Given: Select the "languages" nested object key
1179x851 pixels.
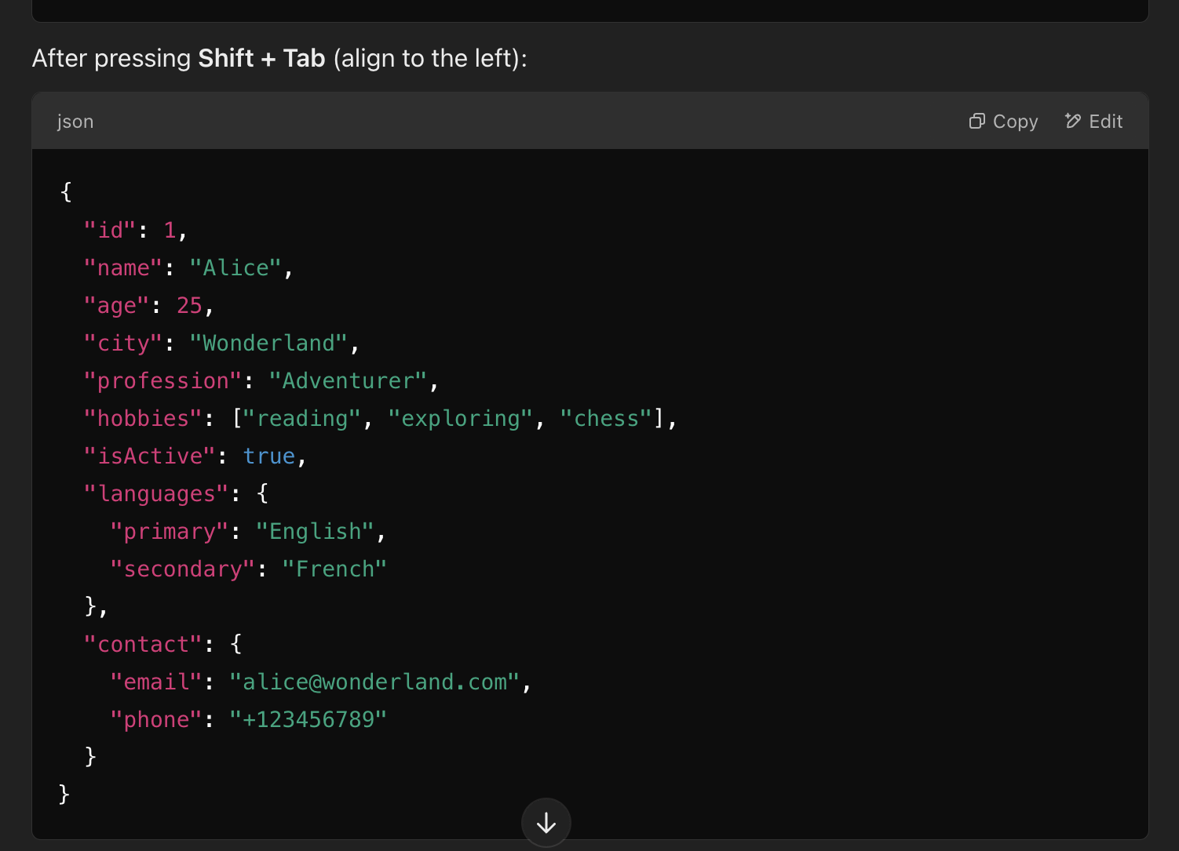Looking at the screenshot, I should [x=156, y=493].
